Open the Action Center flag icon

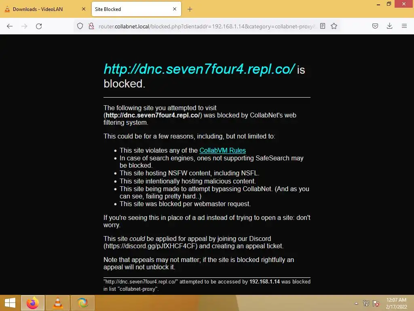pos(376,303)
